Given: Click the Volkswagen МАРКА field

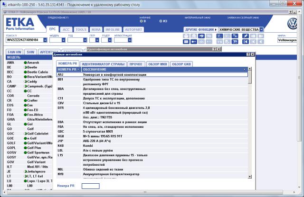Looking at the screenshot, I should [287, 40].
